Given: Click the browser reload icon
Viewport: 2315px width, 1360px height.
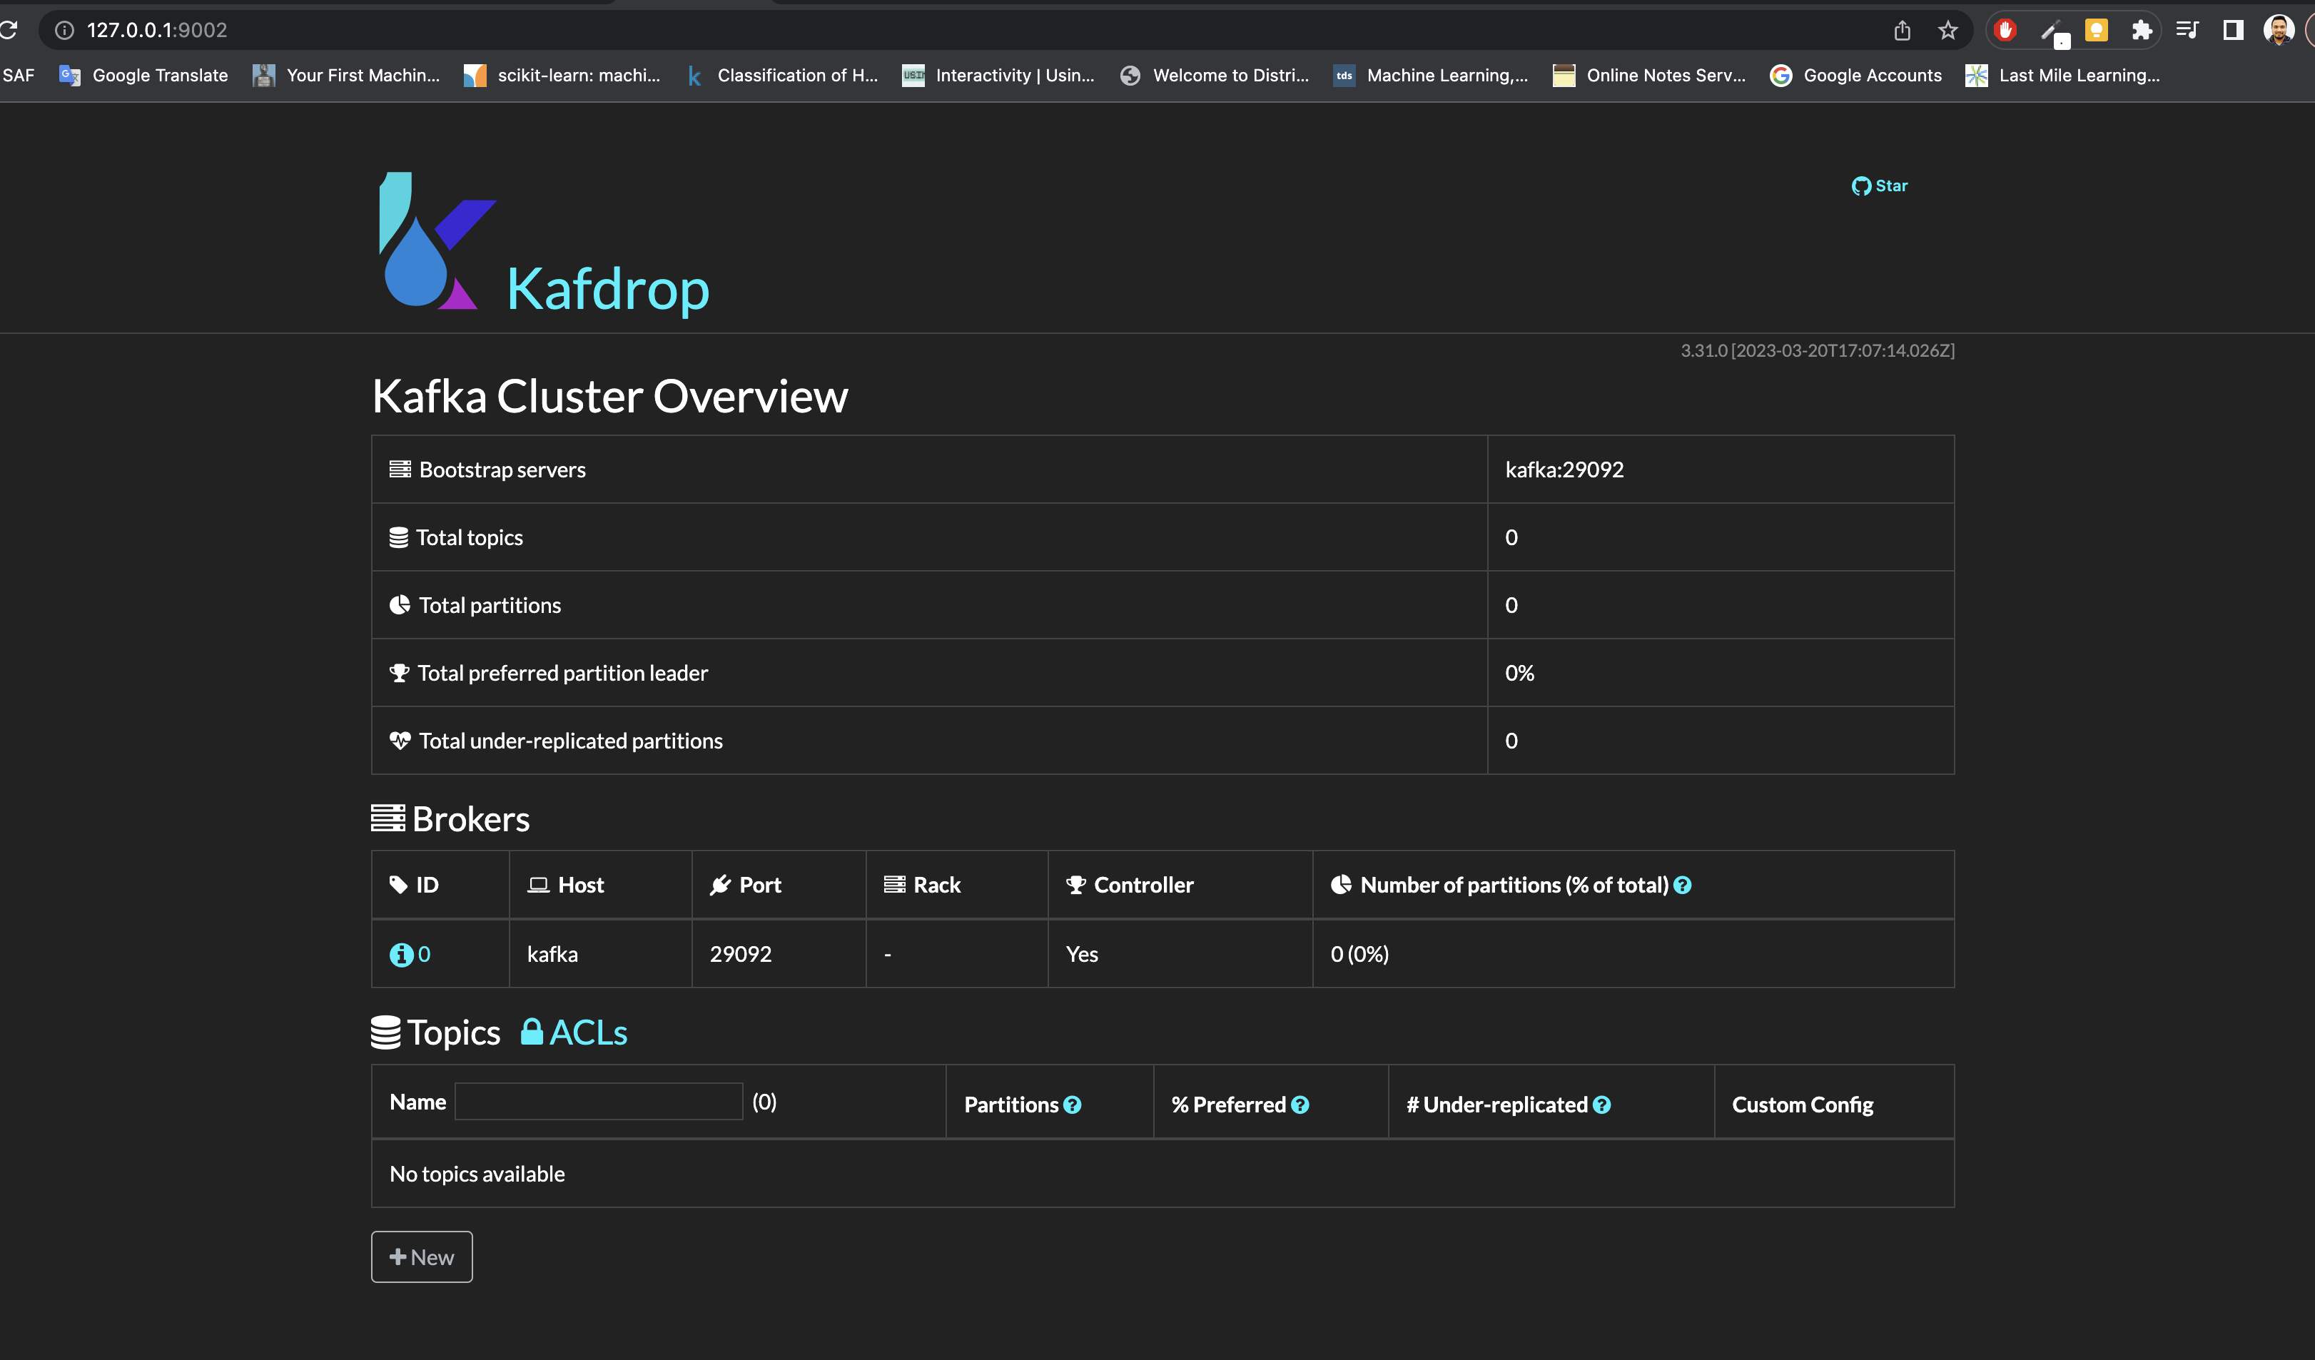Looking at the screenshot, I should [9, 30].
